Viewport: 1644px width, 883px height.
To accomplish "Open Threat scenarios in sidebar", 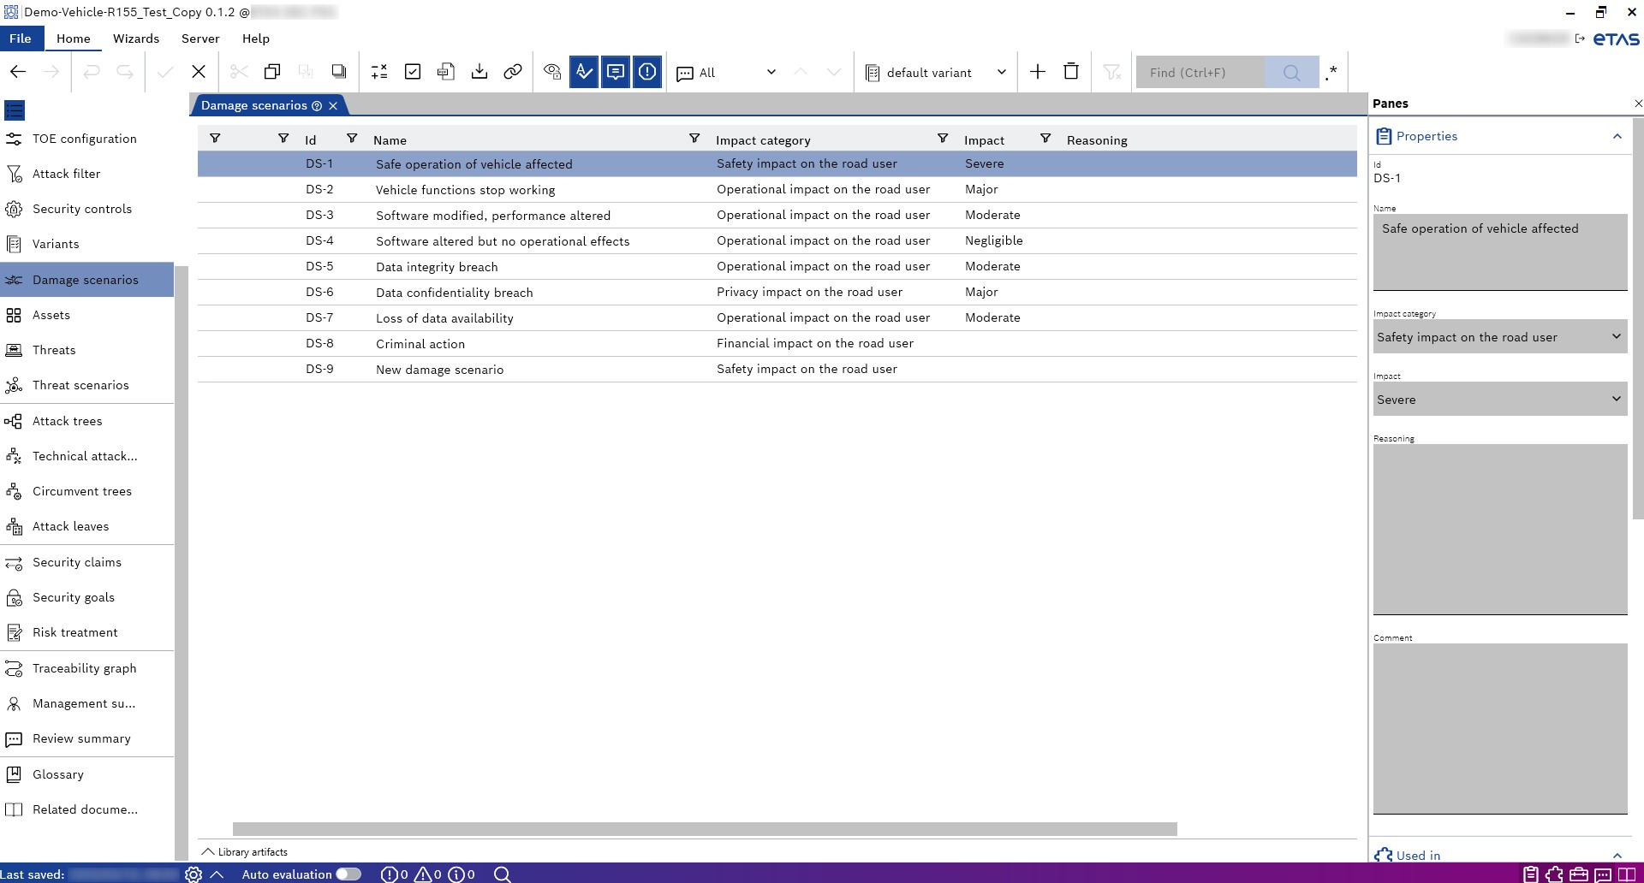I will point(80,385).
